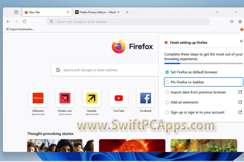Screen dimensions: 244x162
Task: Minimize the Firefox window
Action: [236, 12]
